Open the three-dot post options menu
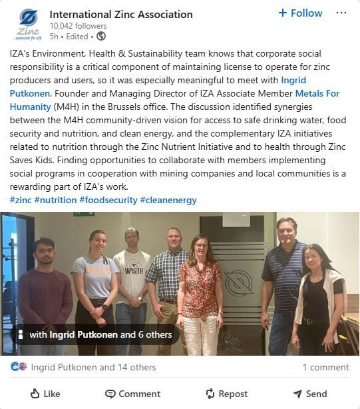Screen dimensions: 360x409 click(x=341, y=13)
